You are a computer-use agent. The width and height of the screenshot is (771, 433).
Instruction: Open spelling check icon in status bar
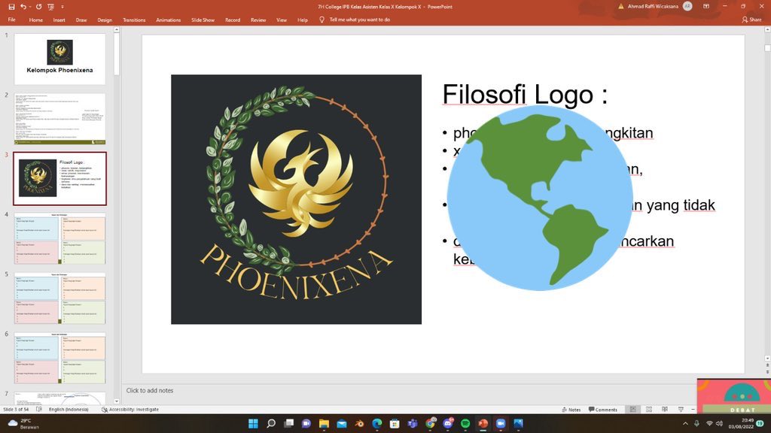click(x=39, y=409)
